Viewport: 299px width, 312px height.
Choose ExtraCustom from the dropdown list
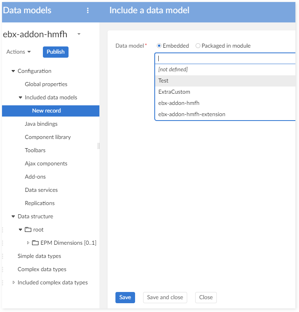pos(174,92)
